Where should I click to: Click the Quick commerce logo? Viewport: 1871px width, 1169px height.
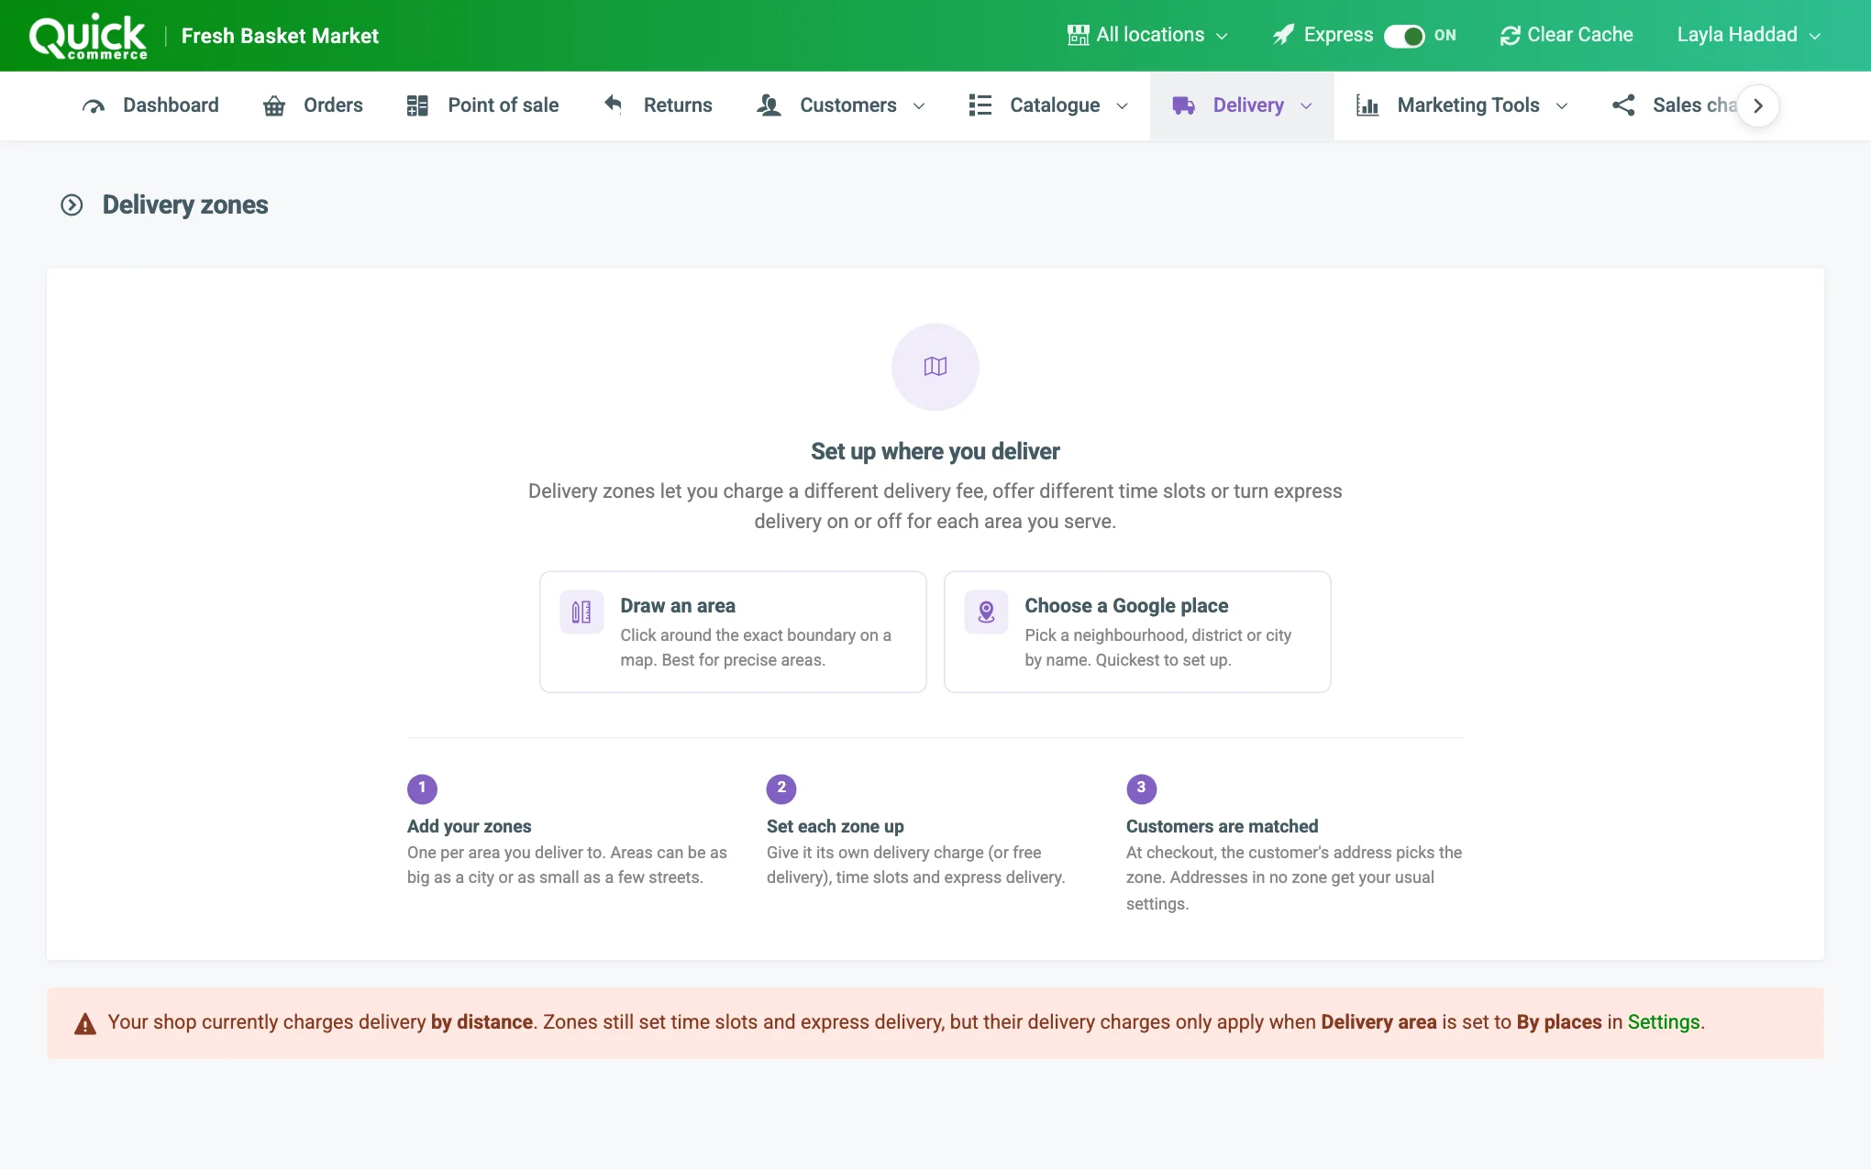point(88,37)
